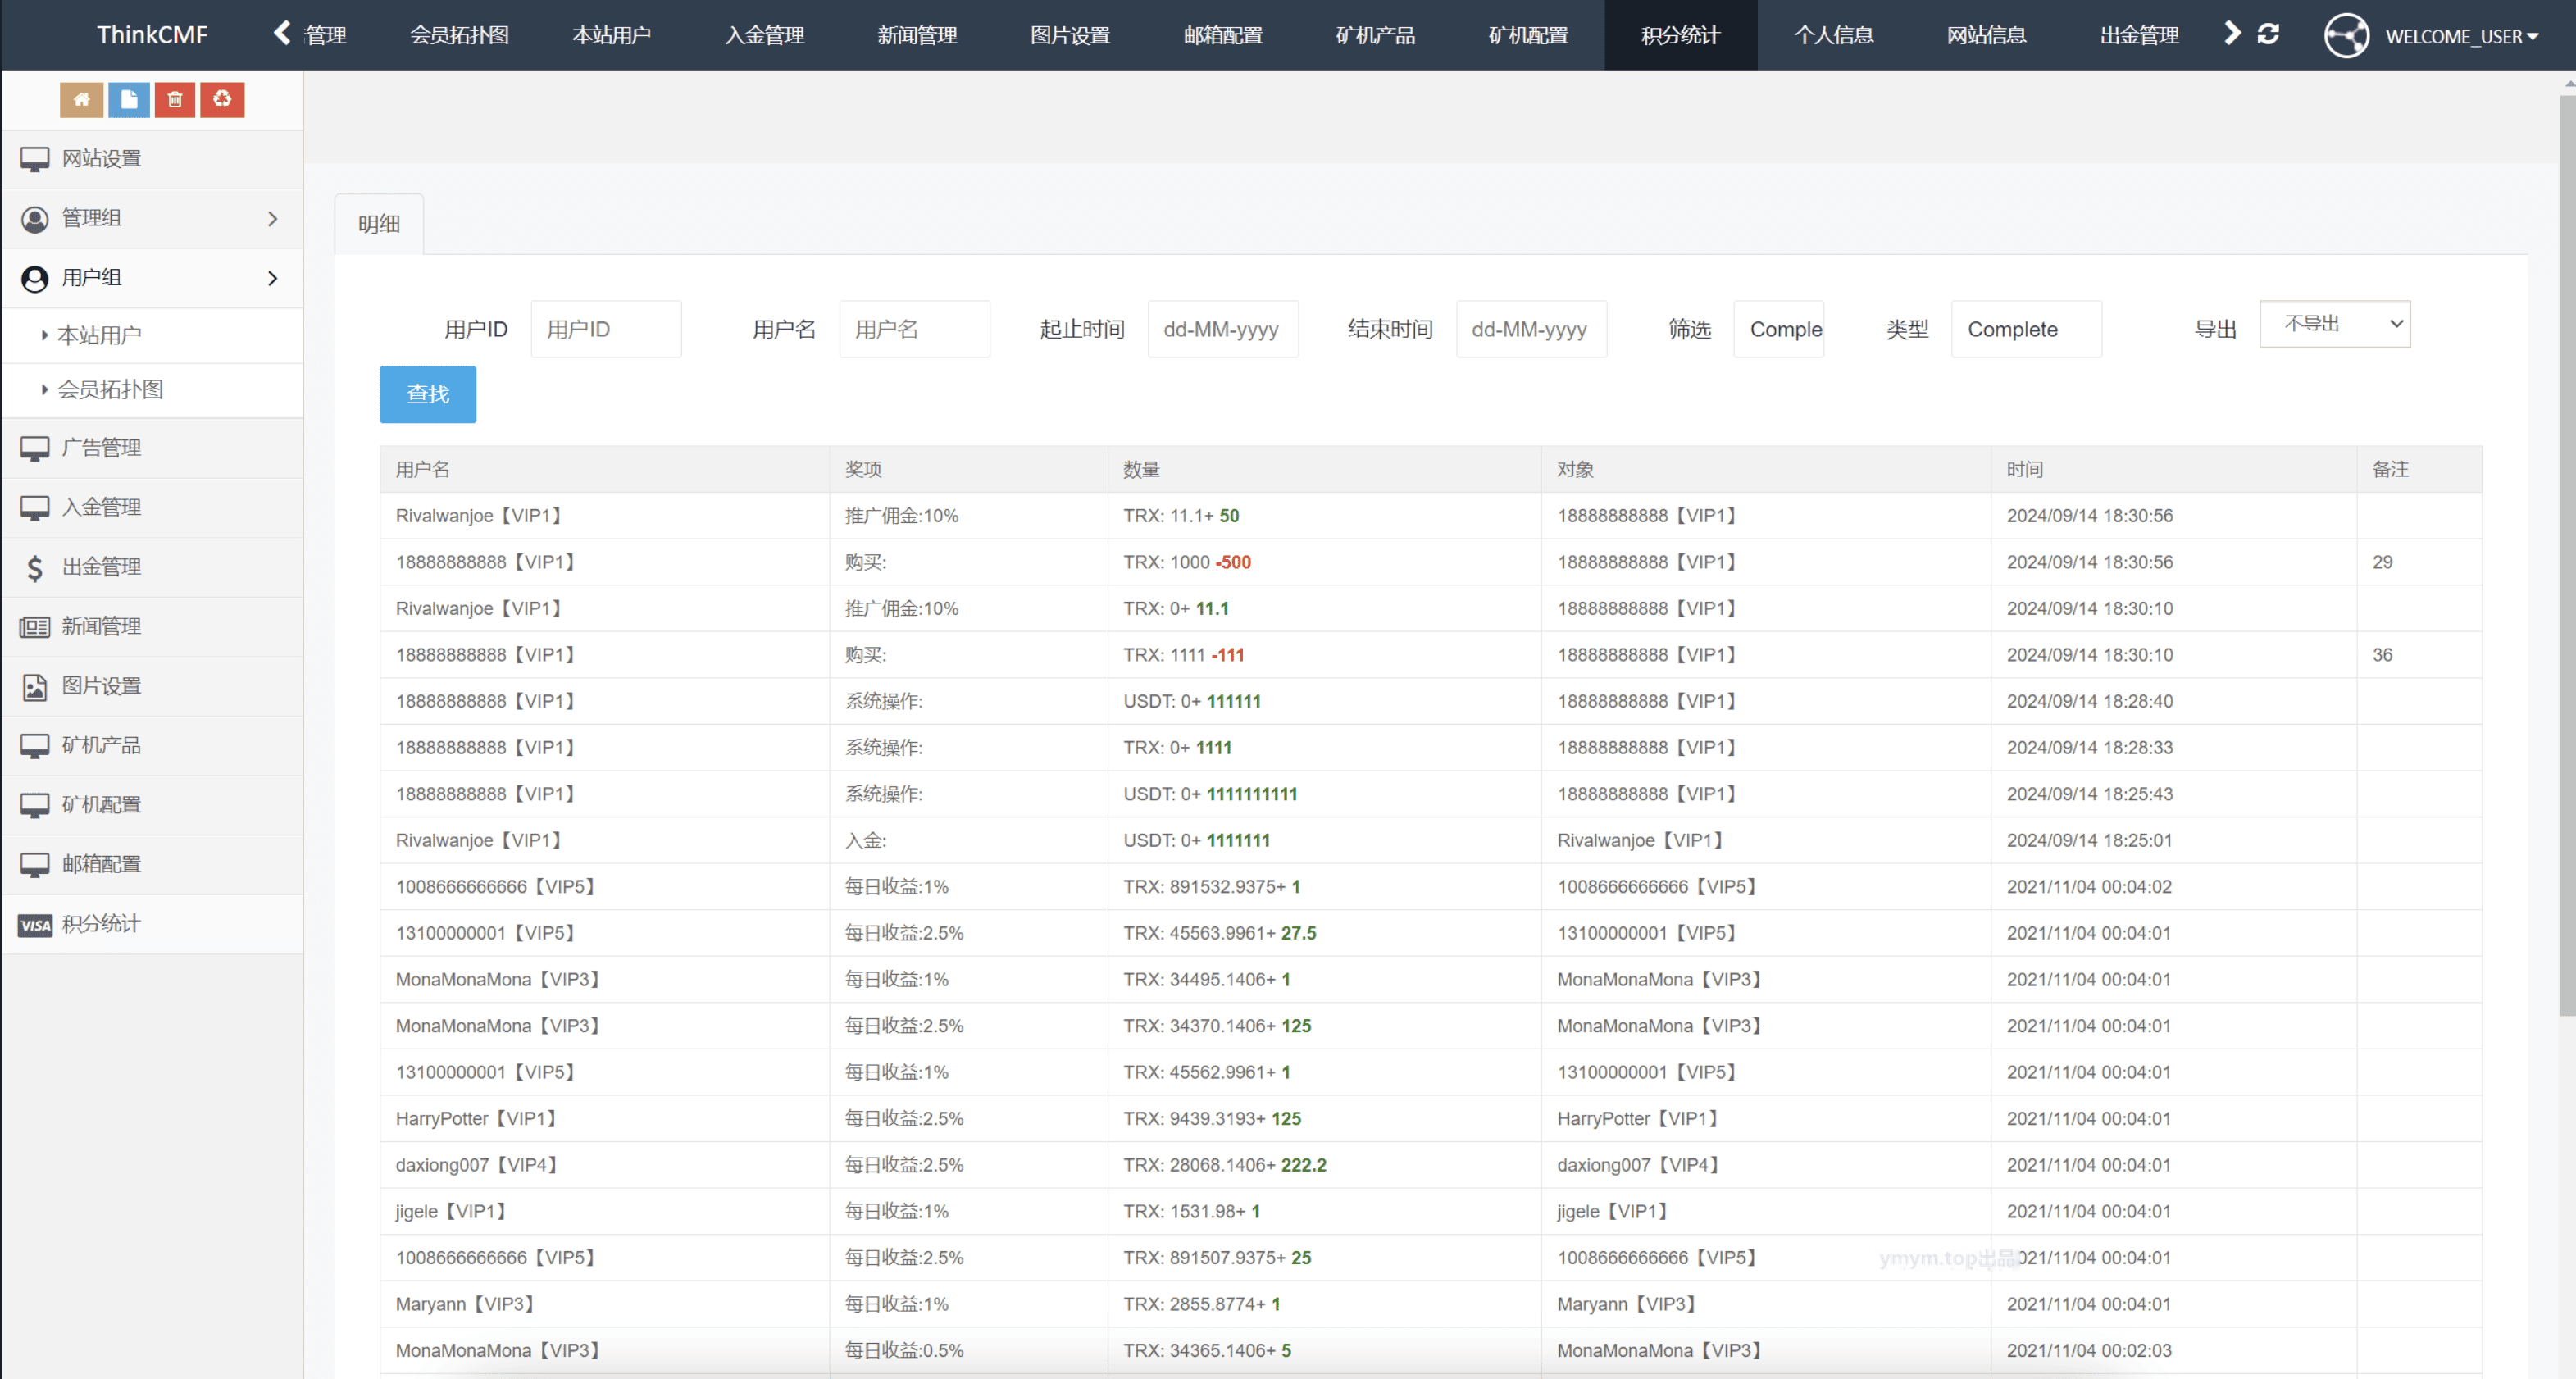
Task: Open 会员拓扑图 in top navigation
Action: pos(459,35)
